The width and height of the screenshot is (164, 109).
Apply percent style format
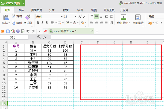tap(157, 23)
